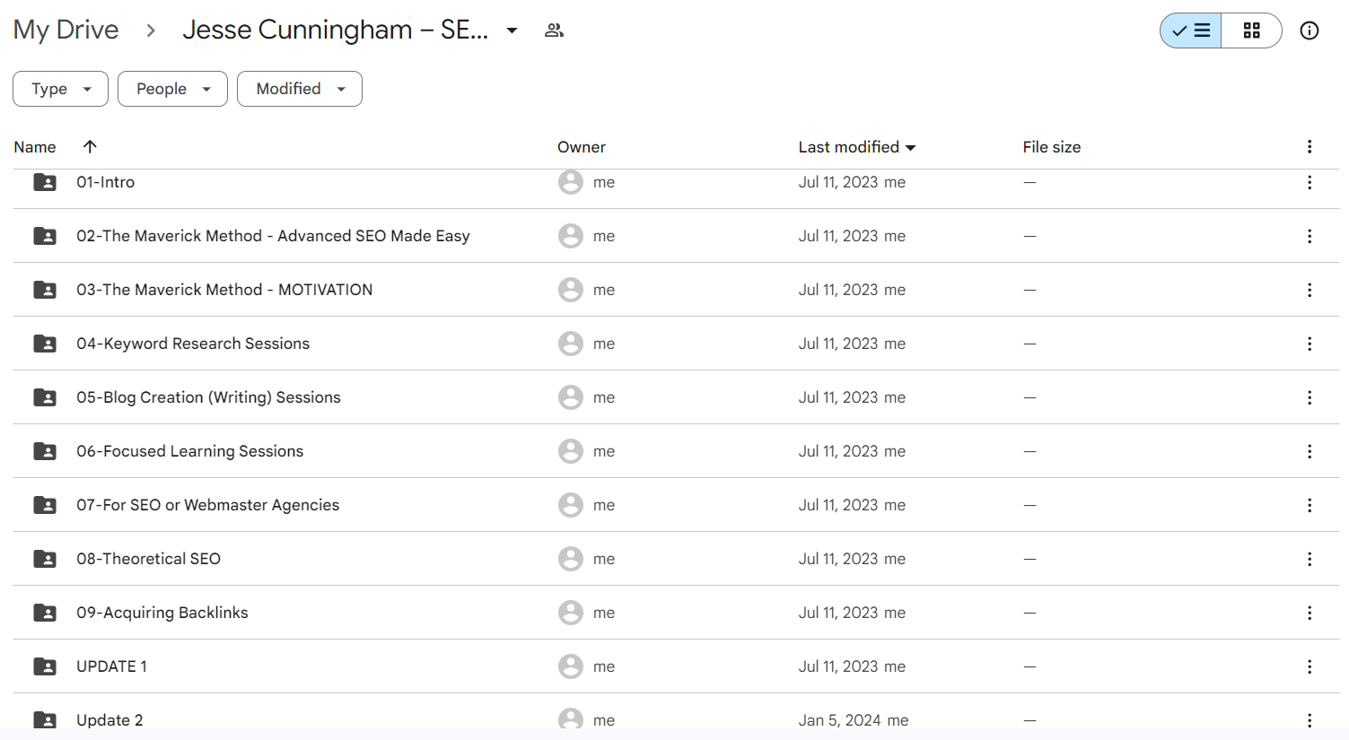The image size is (1349, 740).
Task: Click the Owner column header
Action: tap(582, 147)
